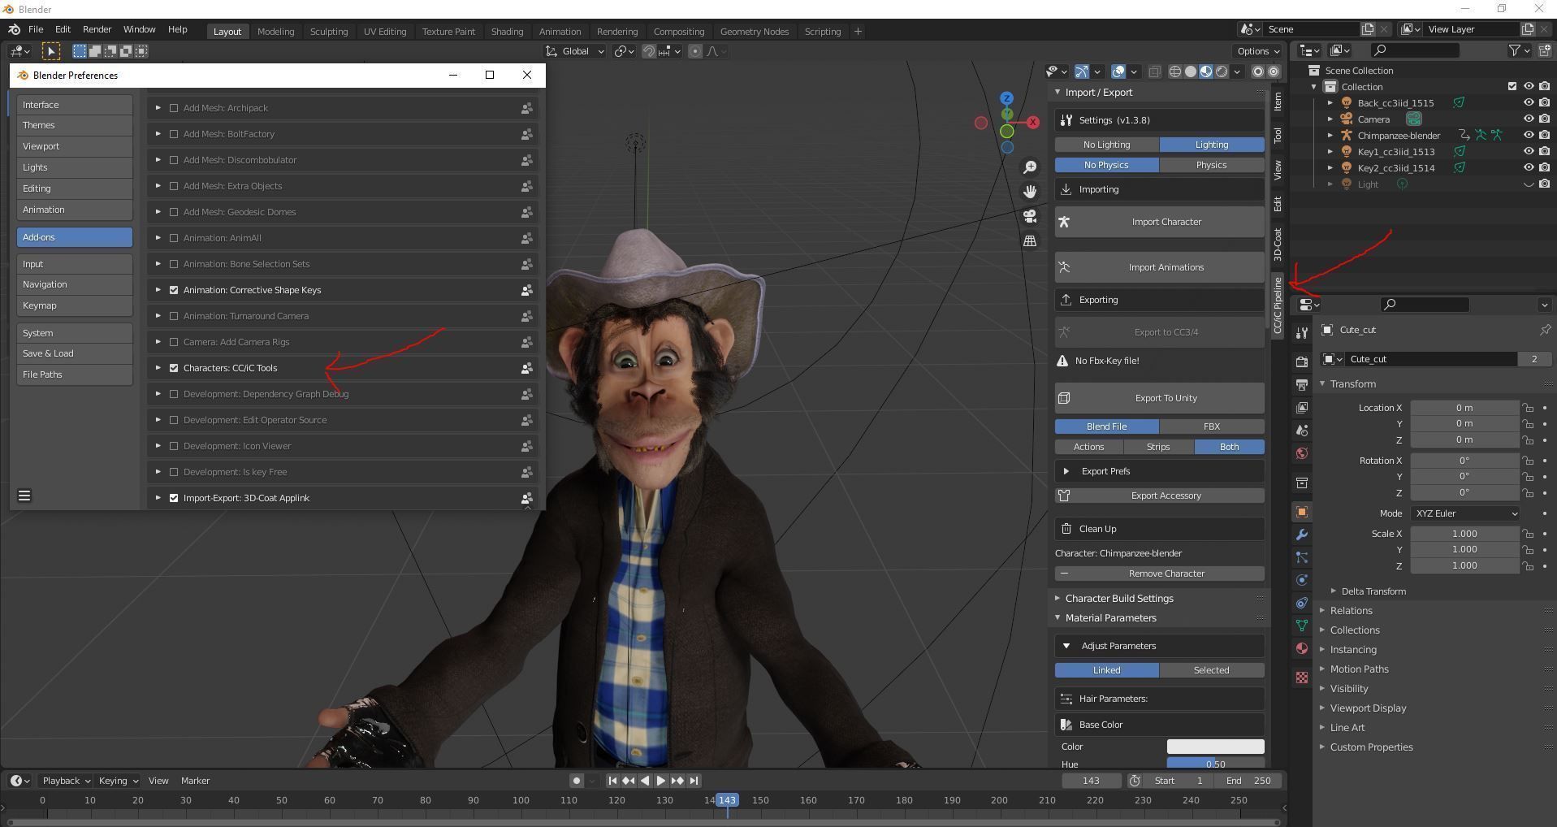Screen dimensions: 1557x827
Task: Click the Import Character button
Action: [1159, 222]
